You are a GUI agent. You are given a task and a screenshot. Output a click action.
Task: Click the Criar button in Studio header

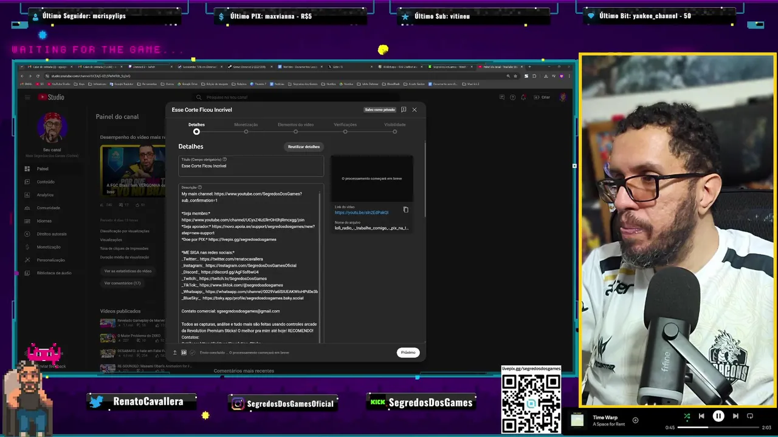pos(542,97)
